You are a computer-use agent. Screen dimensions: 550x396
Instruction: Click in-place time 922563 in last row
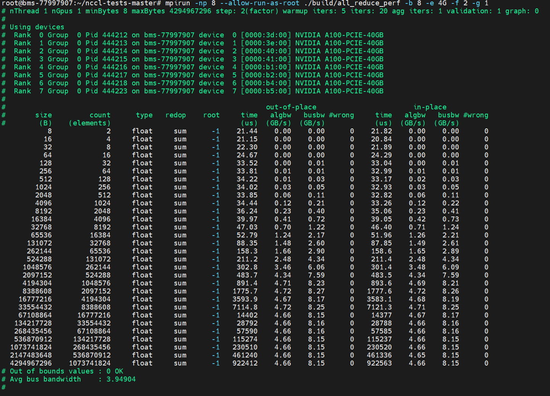click(379, 363)
